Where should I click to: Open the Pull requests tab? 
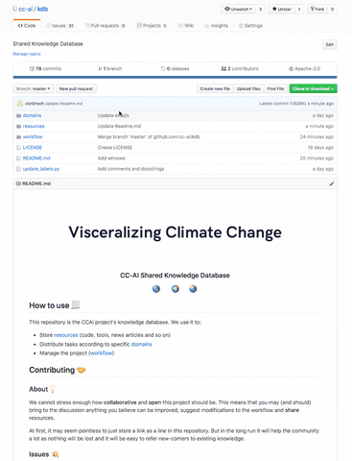click(x=106, y=26)
